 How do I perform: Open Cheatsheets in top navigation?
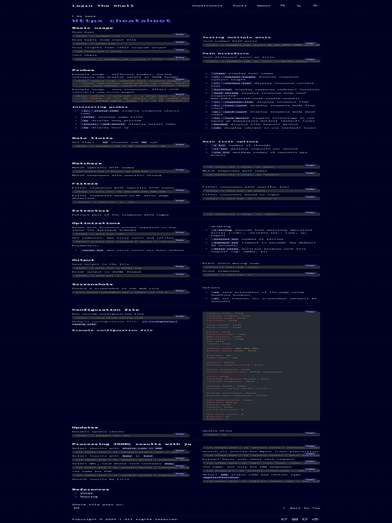[x=207, y=6]
